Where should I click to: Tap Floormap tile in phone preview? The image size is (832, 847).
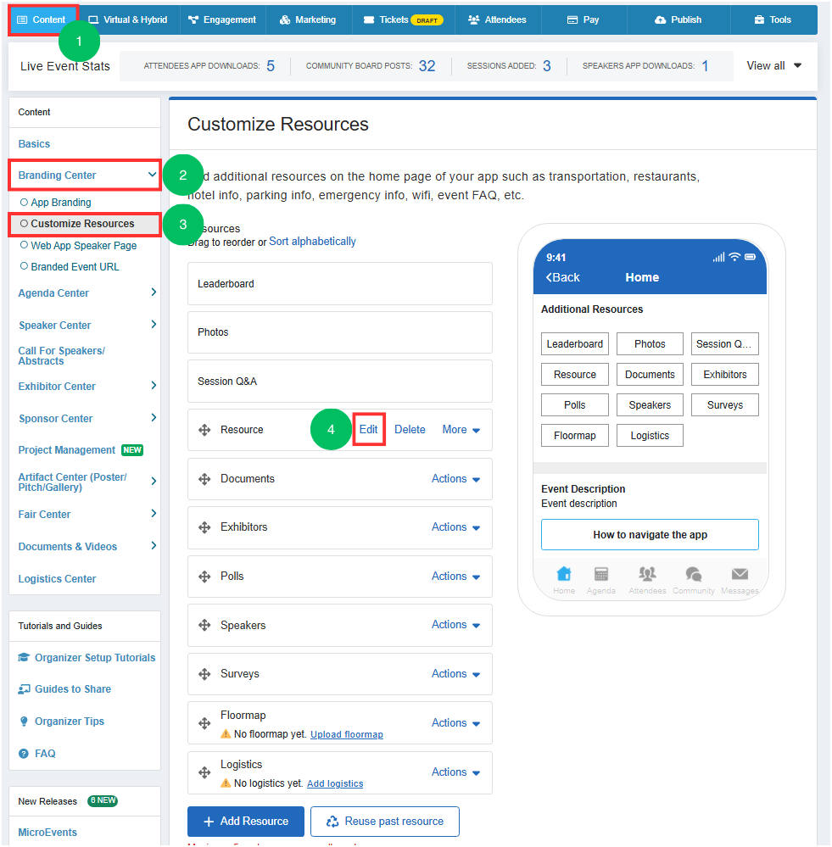click(x=575, y=436)
